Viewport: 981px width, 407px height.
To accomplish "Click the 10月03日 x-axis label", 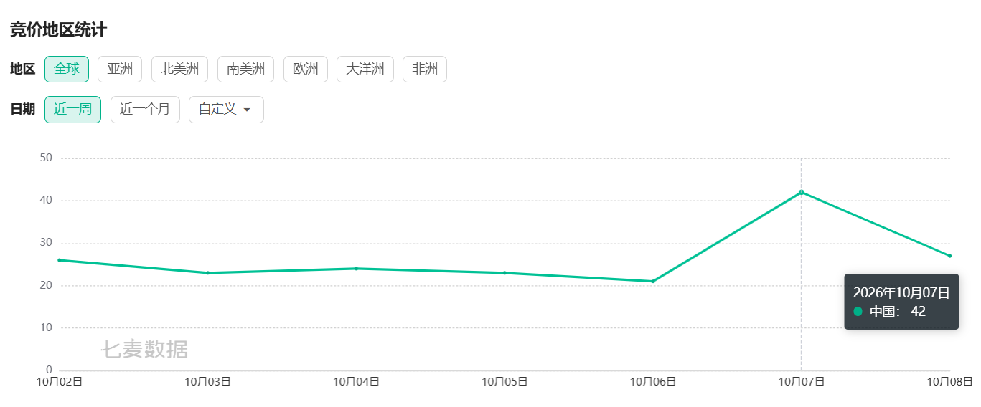I will click(x=208, y=382).
